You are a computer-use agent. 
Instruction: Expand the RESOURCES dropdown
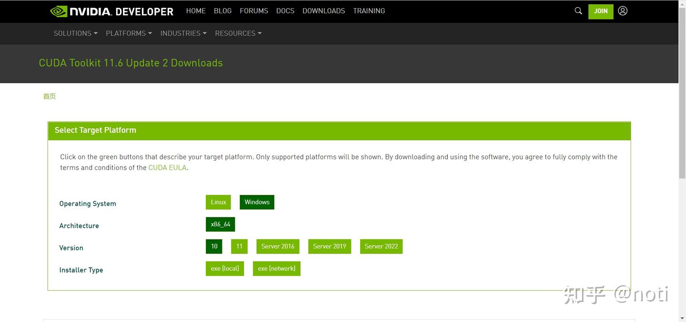[x=238, y=33]
